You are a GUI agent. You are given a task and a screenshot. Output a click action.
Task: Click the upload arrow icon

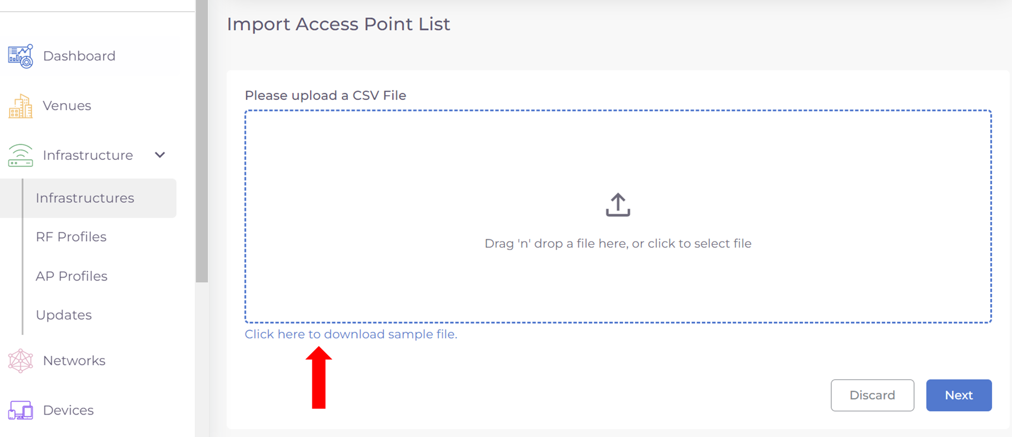(618, 205)
